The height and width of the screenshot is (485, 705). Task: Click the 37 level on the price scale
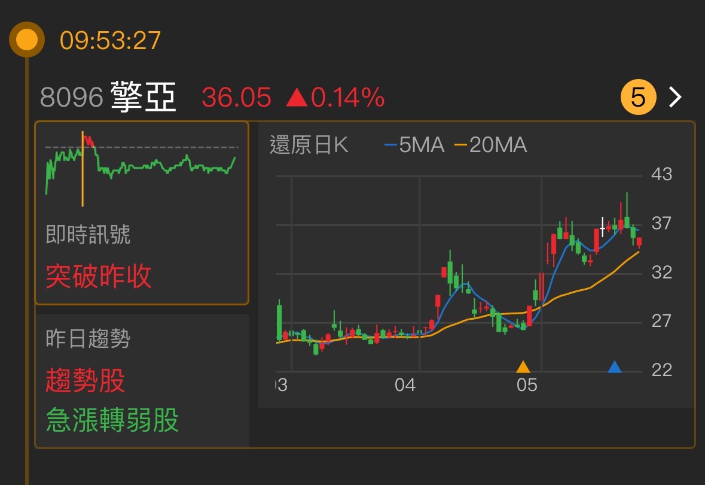[x=661, y=223]
